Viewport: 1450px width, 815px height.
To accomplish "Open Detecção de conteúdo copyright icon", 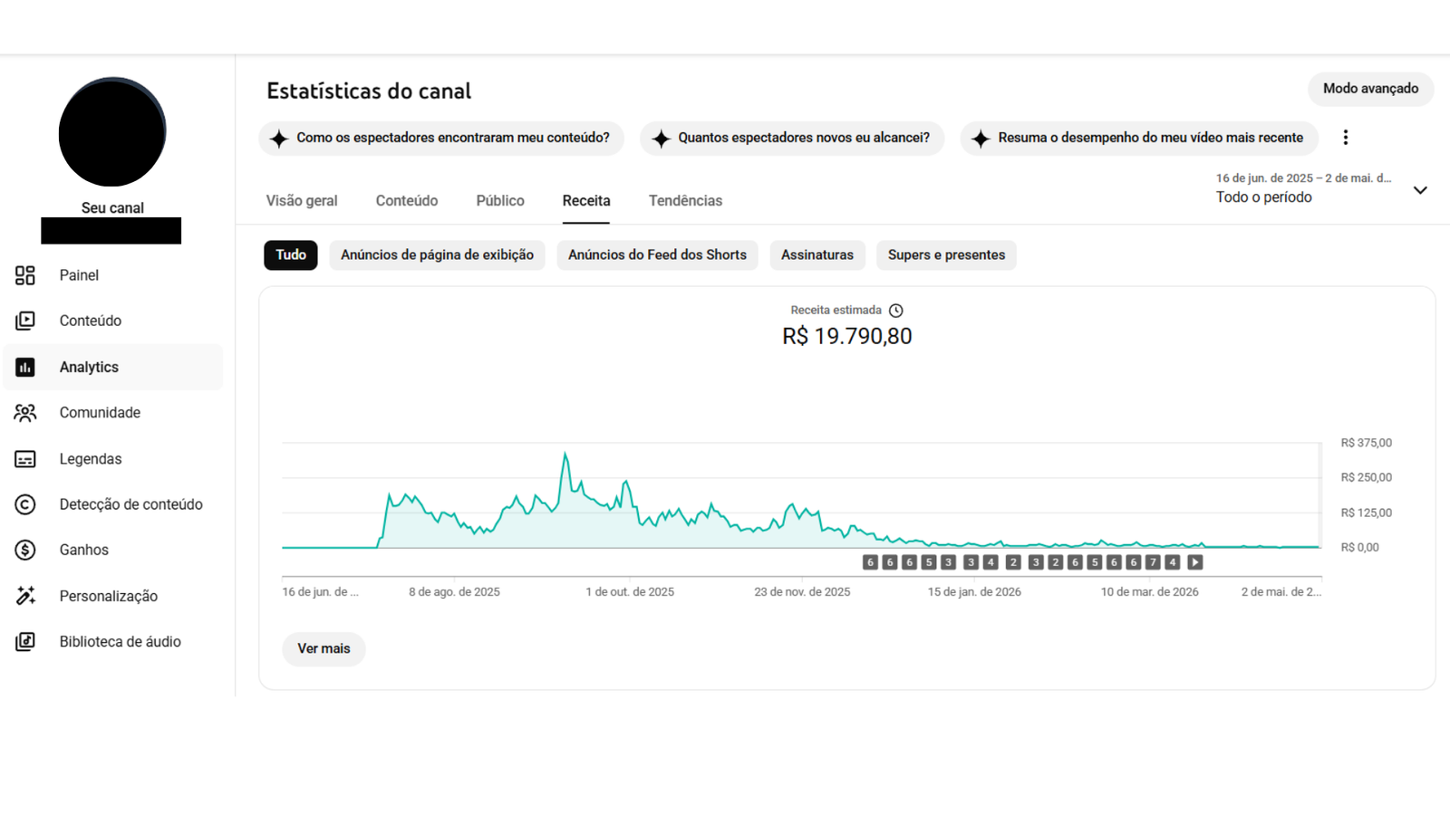I will coord(25,504).
